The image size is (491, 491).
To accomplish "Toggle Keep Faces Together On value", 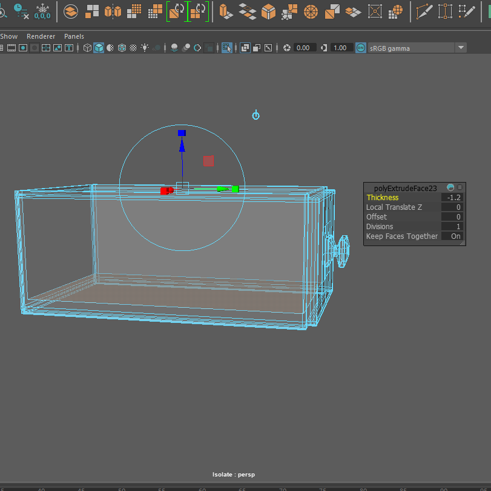I will (455, 236).
